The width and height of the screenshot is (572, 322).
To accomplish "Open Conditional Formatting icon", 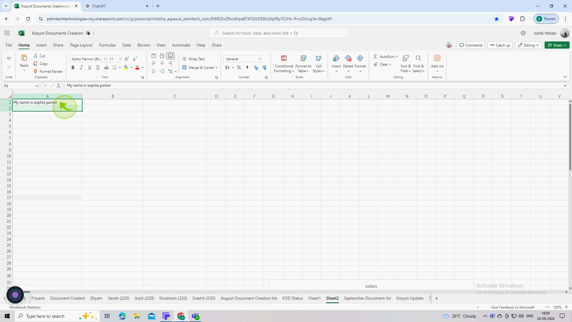I will pos(284,58).
